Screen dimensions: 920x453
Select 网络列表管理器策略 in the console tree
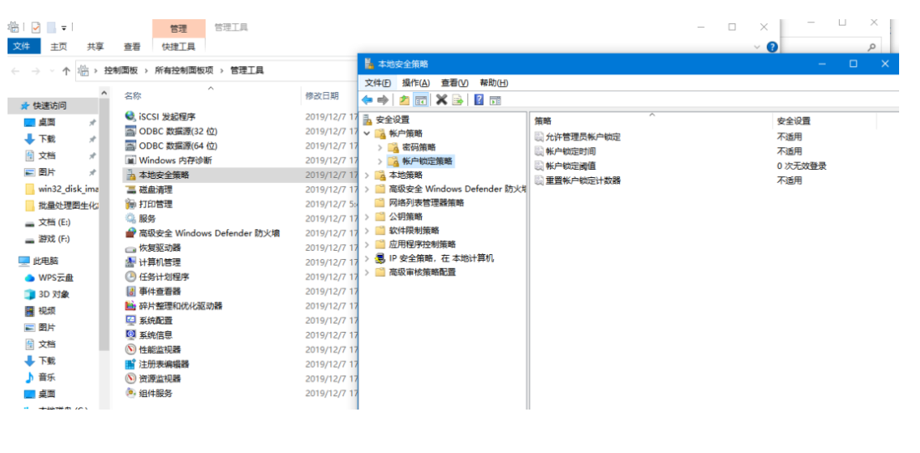pos(426,202)
